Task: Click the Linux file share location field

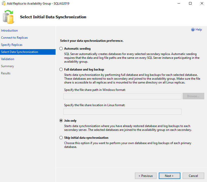Action: pyautogui.click(x=122, y=111)
